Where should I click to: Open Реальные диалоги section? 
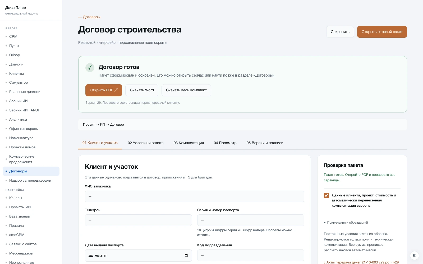(31, 92)
